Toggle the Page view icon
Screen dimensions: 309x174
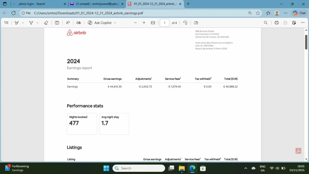click(196, 23)
